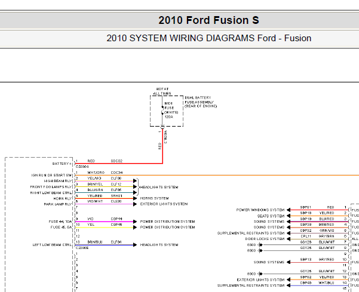Click the arrowhead on the LEFT LOW BEAM CTRL wire
The image size is (359, 292).
[135, 245]
